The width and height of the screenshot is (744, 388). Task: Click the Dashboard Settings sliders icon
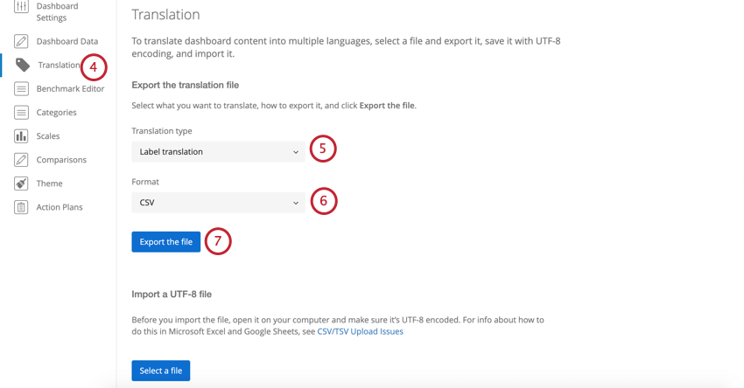click(21, 7)
